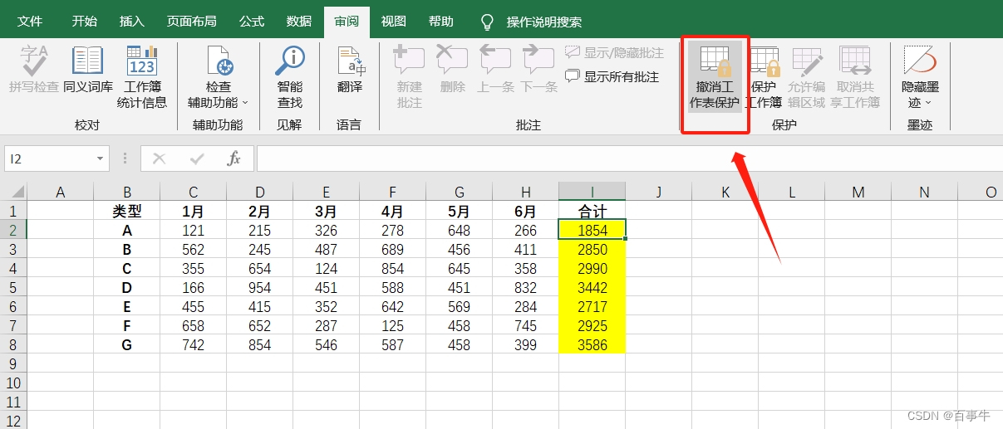The image size is (1003, 429).
Task: Click Protect Workbook (保护工作簿)
Action: (764, 77)
